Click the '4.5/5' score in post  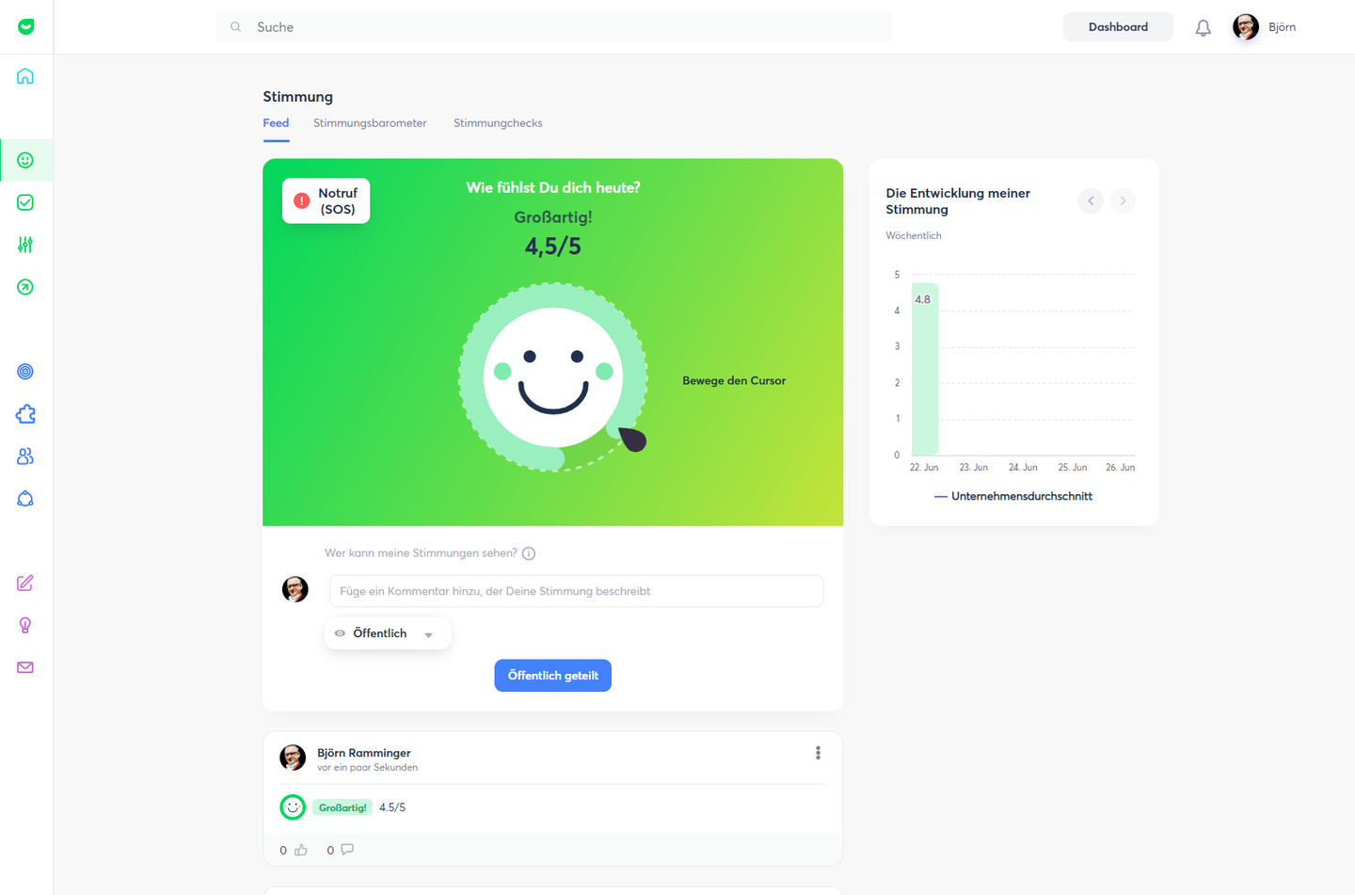point(392,807)
